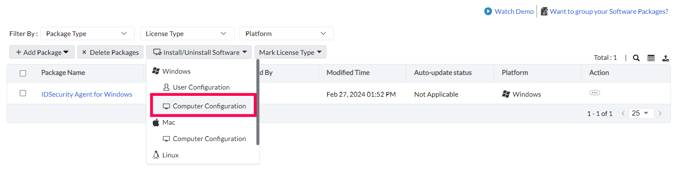Click the dropdown menu scrollbar
This screenshot has height=172, width=676.
(258, 103)
